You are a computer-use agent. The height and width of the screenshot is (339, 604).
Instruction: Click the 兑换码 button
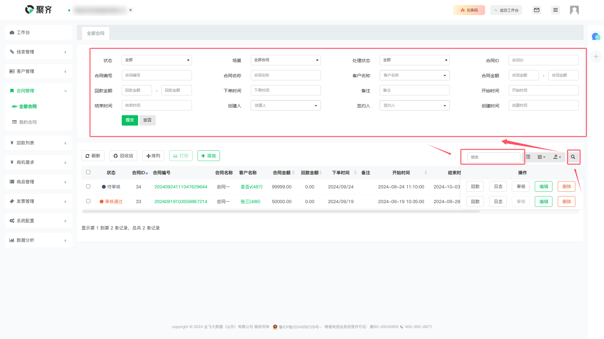point(469,10)
